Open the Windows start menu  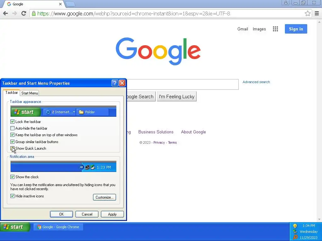point(15,227)
